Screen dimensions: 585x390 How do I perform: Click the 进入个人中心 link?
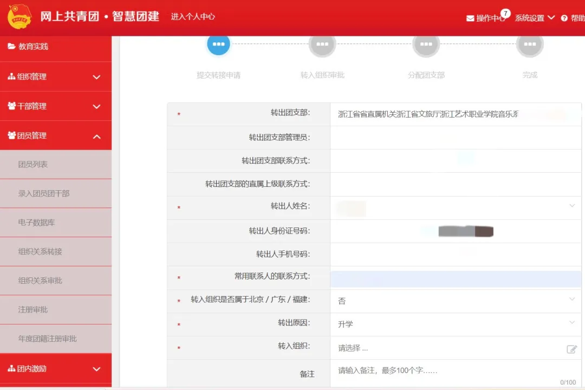(x=193, y=17)
